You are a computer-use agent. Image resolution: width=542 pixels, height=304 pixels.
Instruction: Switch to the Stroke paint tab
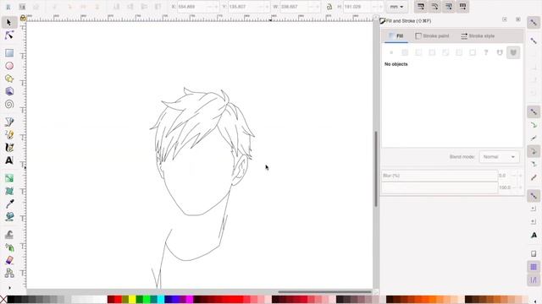pyautogui.click(x=432, y=35)
